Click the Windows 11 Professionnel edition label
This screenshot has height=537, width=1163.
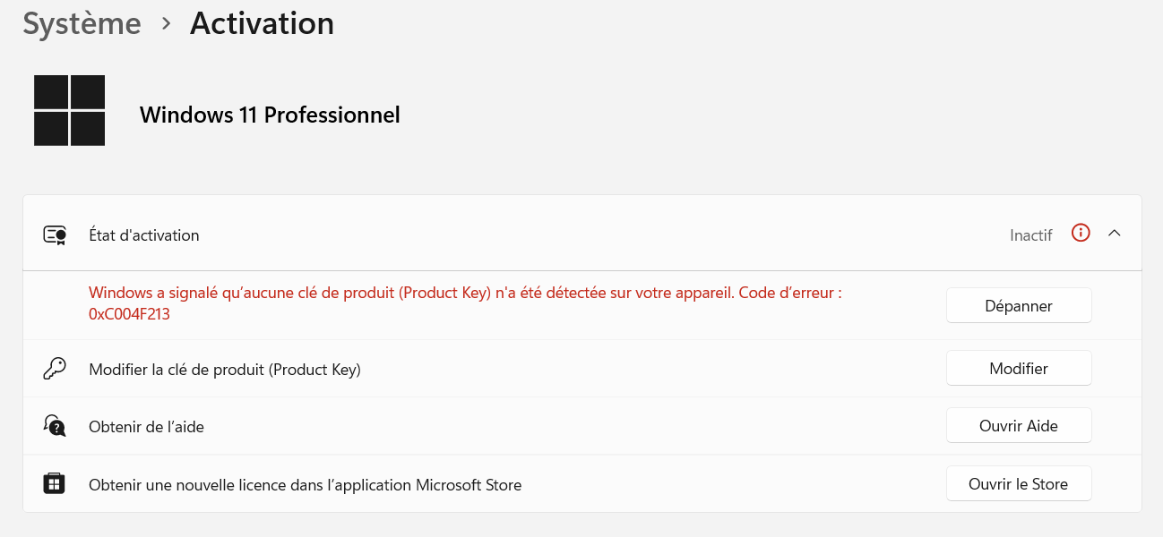[x=270, y=115]
